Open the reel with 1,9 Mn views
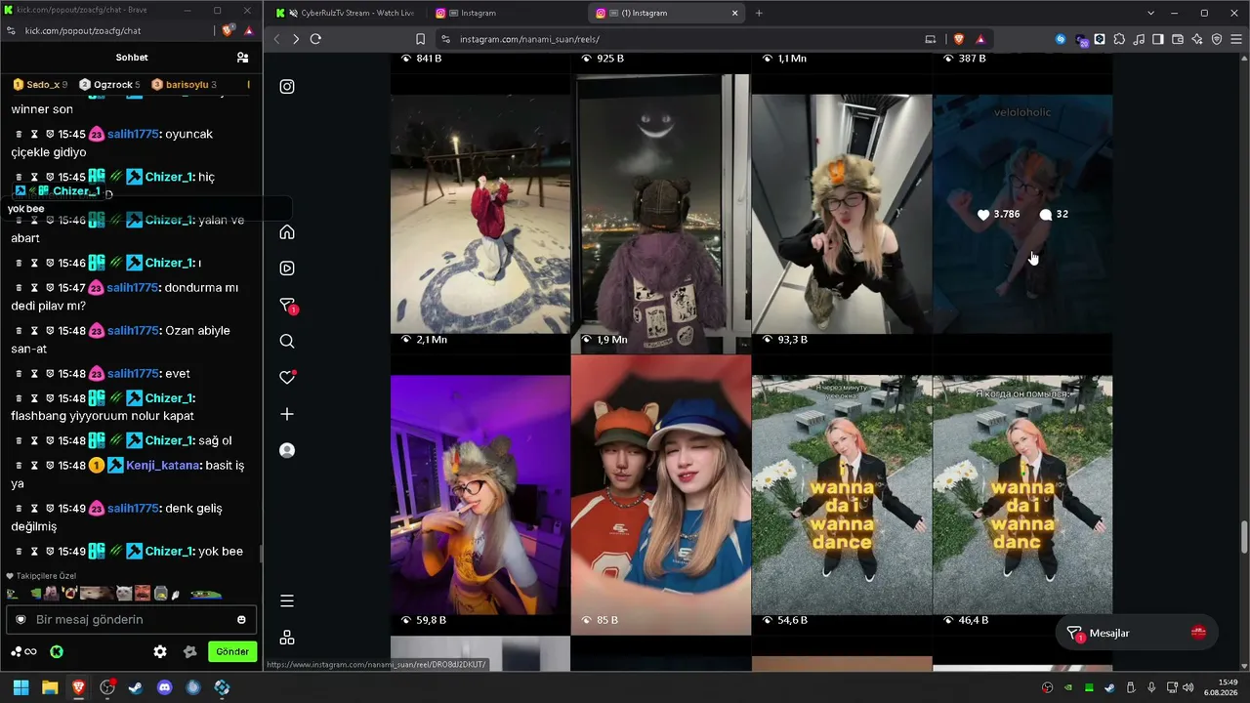 point(661,214)
